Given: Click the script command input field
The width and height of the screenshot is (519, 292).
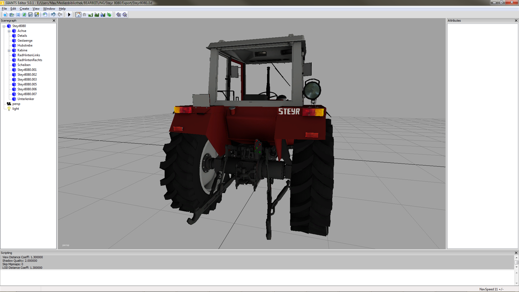Looking at the screenshot, I should (257, 278).
